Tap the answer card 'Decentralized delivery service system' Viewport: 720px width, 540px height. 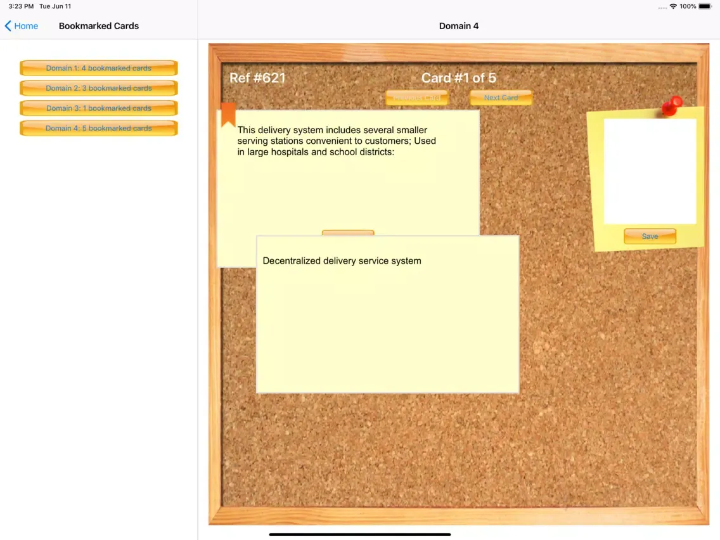(387, 314)
